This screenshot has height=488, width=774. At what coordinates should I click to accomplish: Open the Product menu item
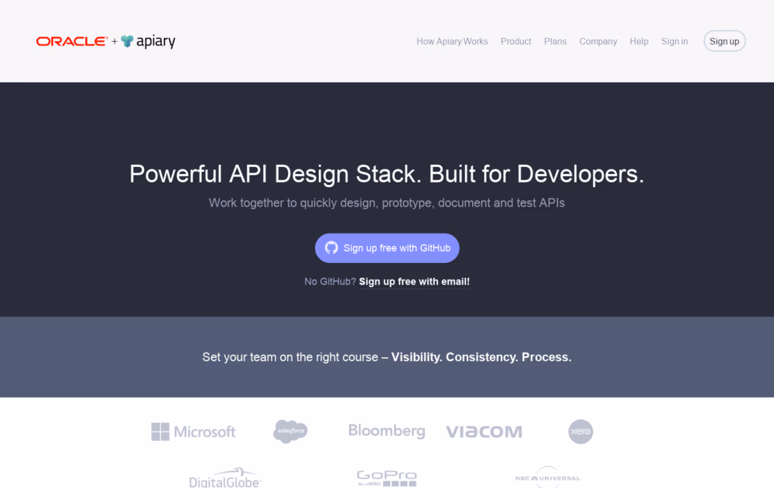(x=515, y=42)
